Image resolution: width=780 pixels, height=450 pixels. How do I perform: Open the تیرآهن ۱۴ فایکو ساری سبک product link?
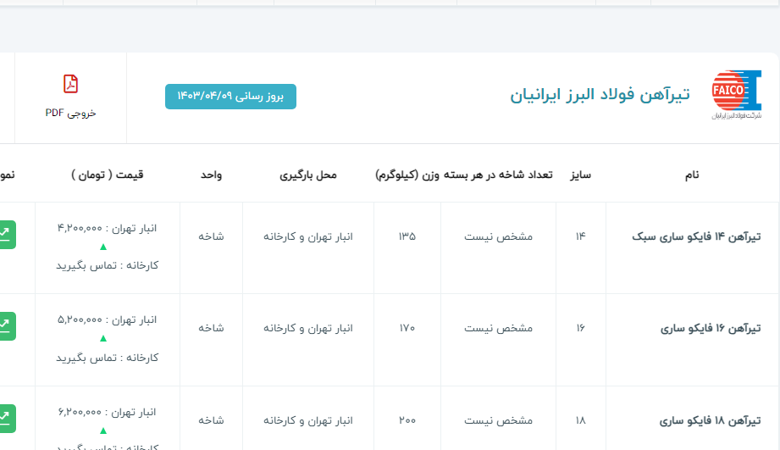click(x=697, y=236)
